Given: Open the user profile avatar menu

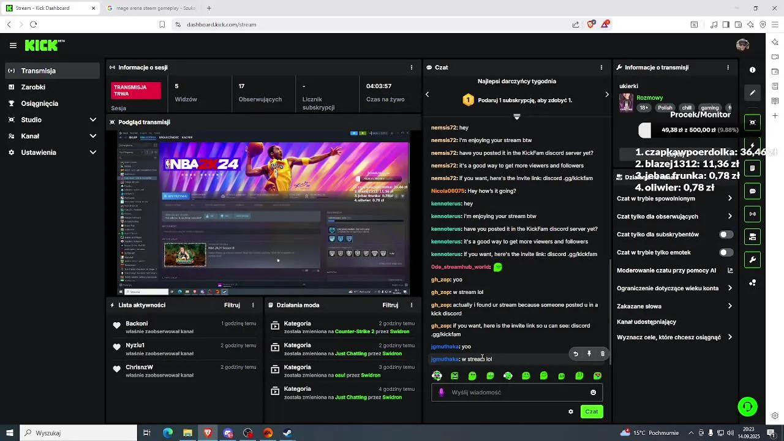Looking at the screenshot, I should tap(742, 45).
